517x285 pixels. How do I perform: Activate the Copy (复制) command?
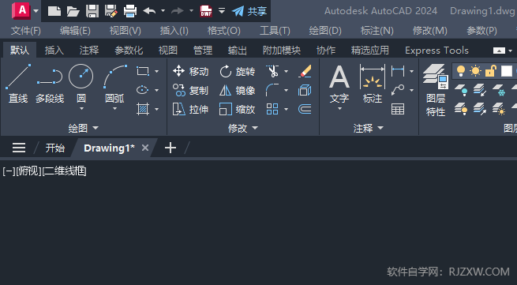[190, 90]
